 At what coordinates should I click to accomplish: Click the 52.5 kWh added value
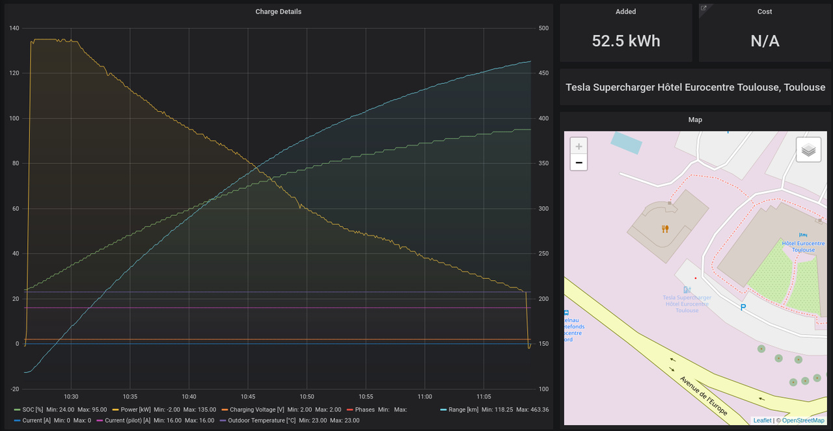point(626,41)
